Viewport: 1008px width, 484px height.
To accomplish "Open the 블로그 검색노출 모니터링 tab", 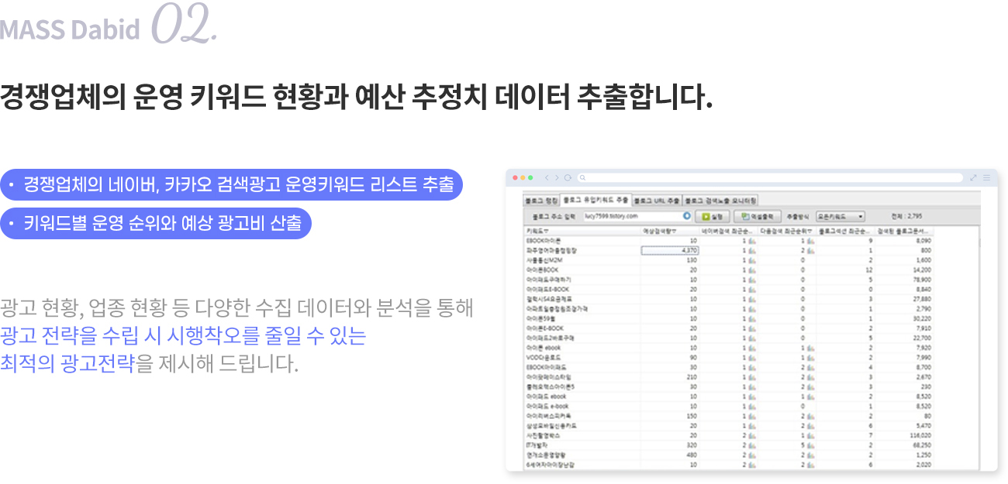I will [x=720, y=200].
